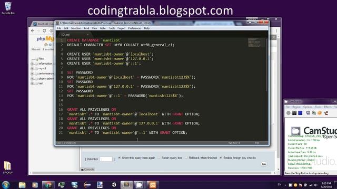Open the phpMyAdmin Console bar

tap(88, 169)
